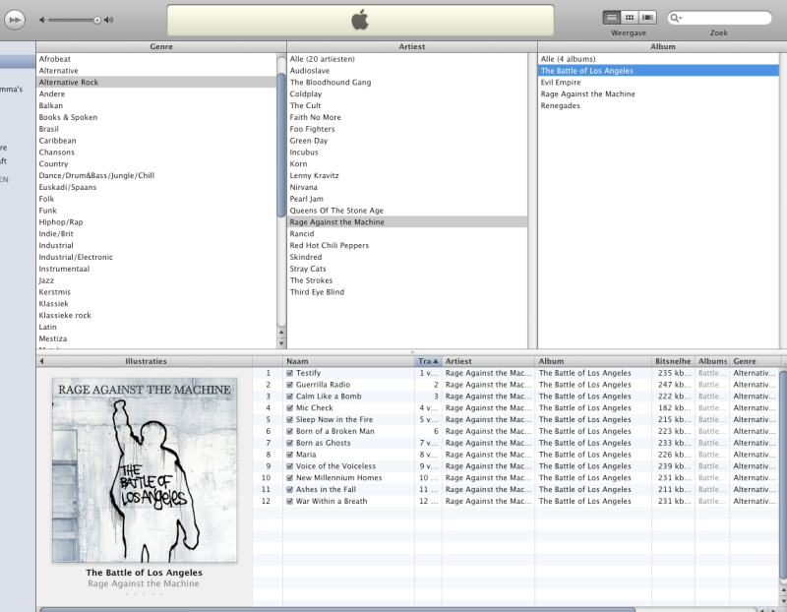Switch to Cover Flow view mode
The width and height of the screenshot is (787, 612).
coord(647,18)
